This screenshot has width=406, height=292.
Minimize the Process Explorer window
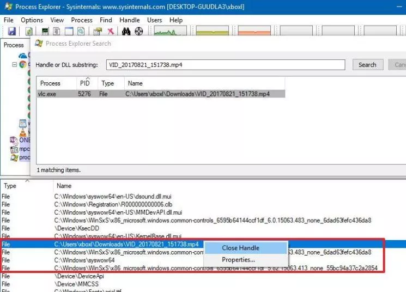399,7
